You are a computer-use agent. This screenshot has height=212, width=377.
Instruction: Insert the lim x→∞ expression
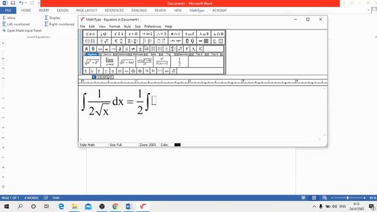110,61
